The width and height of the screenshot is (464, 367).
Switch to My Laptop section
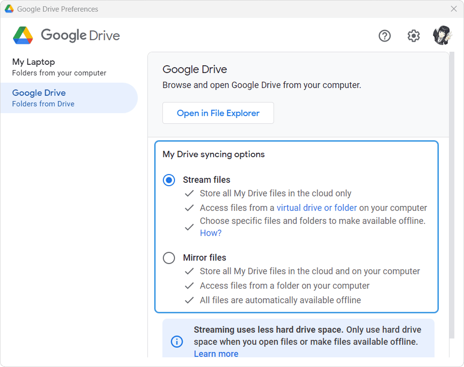click(x=69, y=67)
